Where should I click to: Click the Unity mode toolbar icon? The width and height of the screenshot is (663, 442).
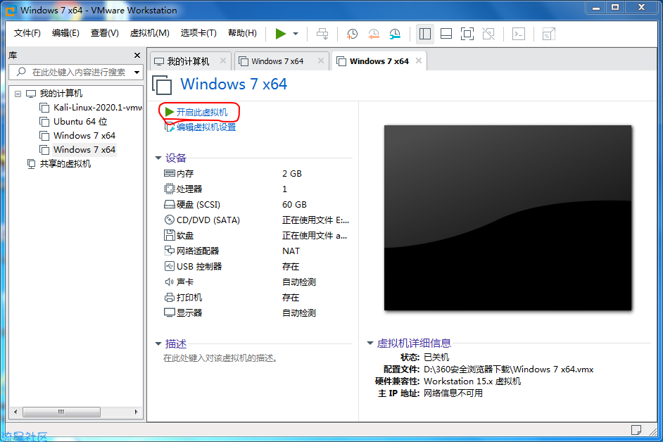(488, 34)
